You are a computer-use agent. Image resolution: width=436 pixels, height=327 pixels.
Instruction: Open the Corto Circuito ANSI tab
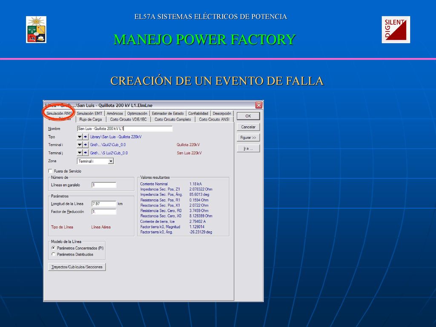coord(214,119)
